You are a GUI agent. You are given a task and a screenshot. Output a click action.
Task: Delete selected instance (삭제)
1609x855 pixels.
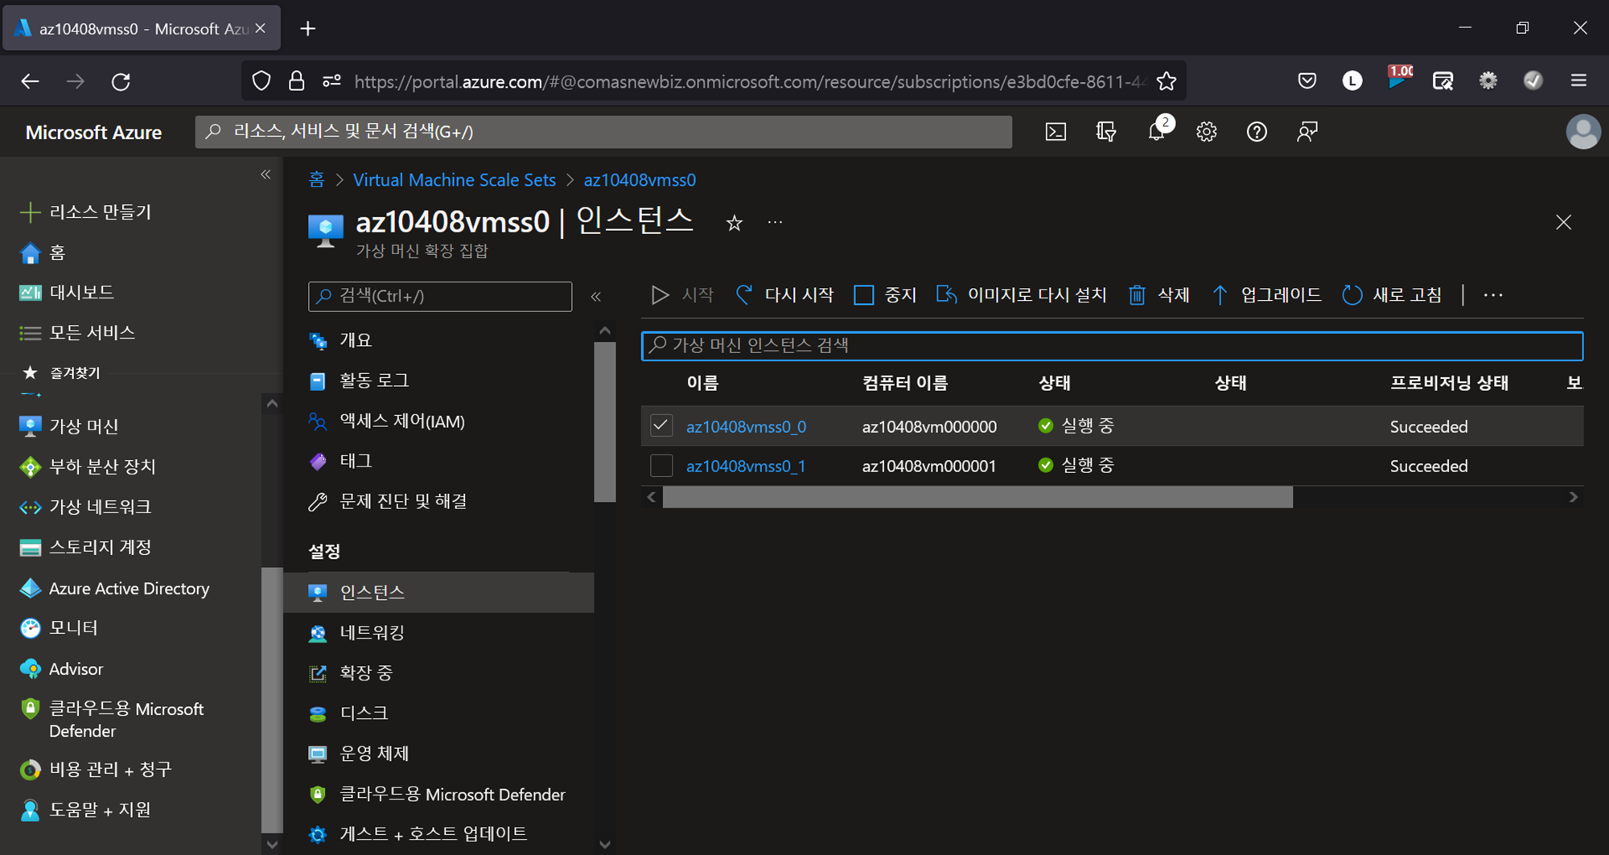click(1158, 295)
